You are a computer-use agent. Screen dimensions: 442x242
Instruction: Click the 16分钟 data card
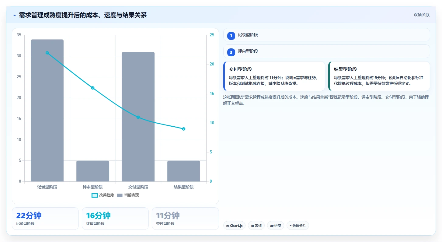[x=115, y=219]
